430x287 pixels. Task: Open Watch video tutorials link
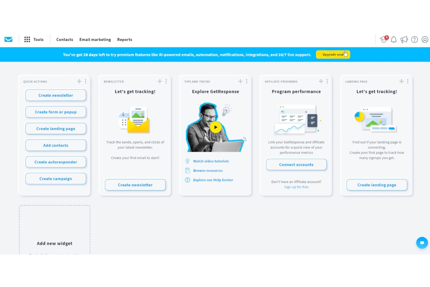click(211, 161)
